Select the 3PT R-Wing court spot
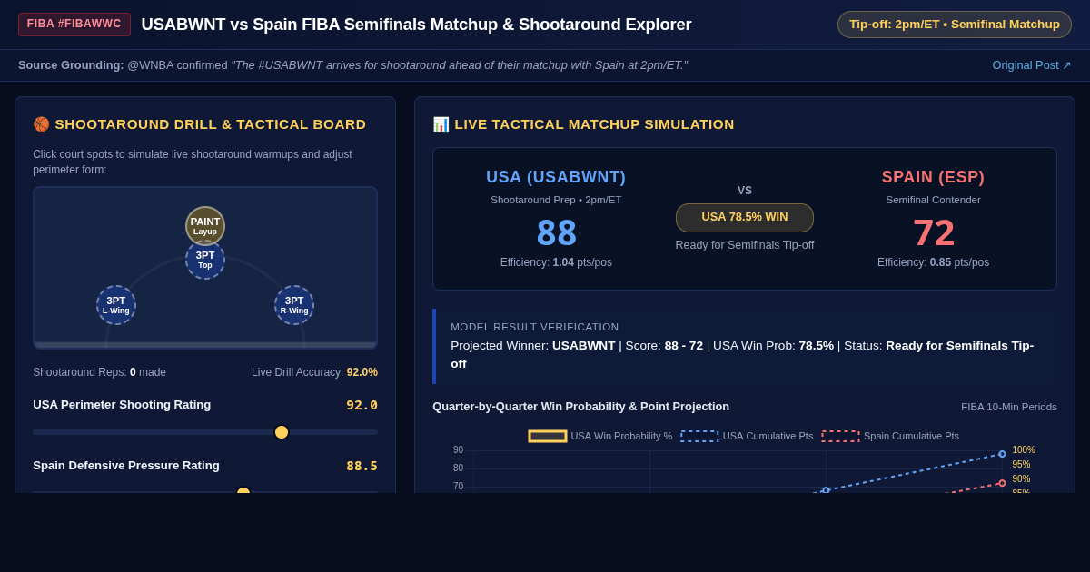This screenshot has height=572, width=1090. 294,305
